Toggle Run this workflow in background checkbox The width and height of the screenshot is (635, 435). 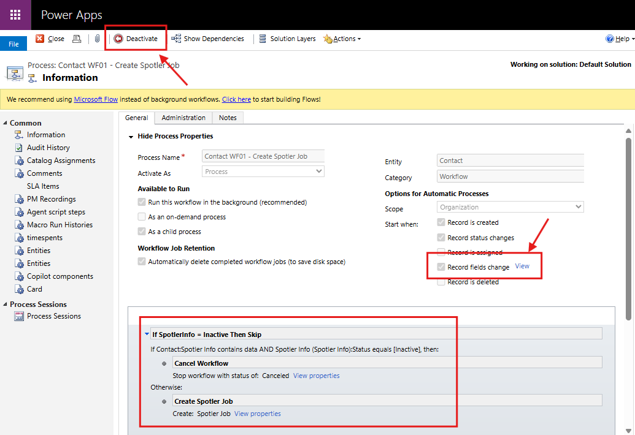tap(142, 202)
